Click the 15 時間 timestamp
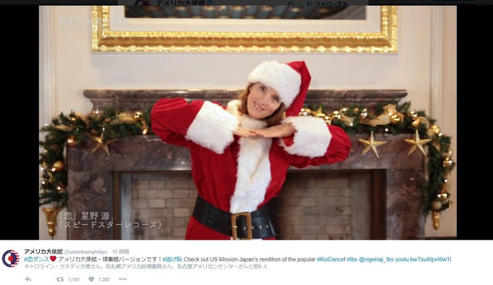Viewport: 493px width, 285px height. [x=121, y=252]
